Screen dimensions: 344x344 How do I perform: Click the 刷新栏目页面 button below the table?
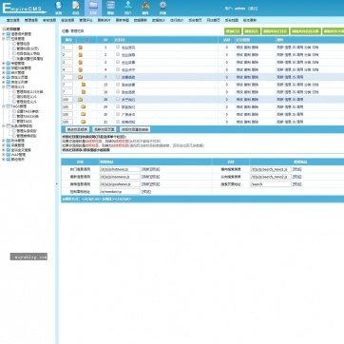105,129
